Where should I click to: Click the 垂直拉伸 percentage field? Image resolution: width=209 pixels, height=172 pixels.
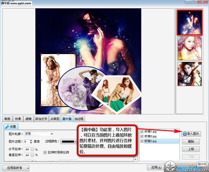tap(27, 155)
